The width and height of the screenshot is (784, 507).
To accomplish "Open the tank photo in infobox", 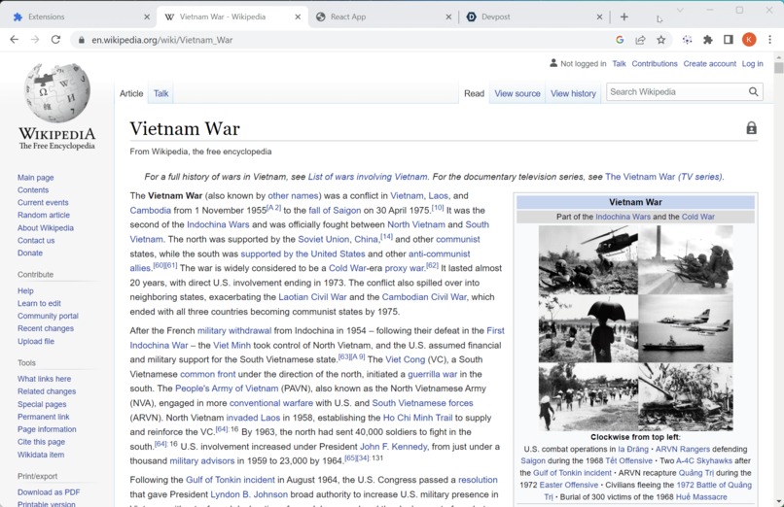I will [x=686, y=396].
